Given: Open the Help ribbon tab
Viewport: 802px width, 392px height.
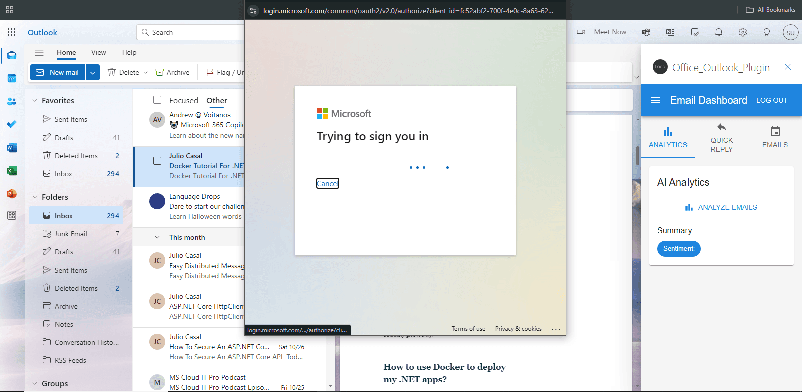Looking at the screenshot, I should pos(129,52).
